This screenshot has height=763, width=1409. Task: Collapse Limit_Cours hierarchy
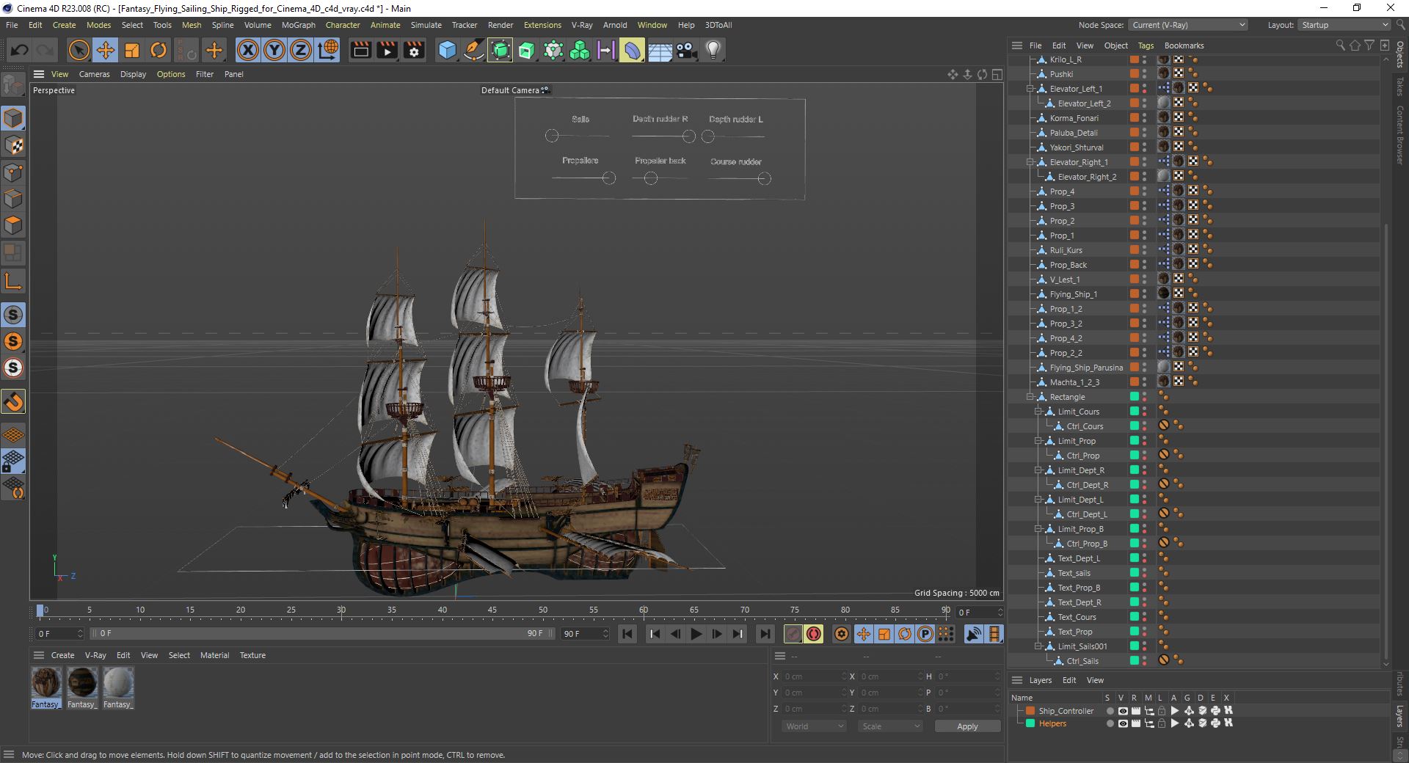tap(1038, 412)
